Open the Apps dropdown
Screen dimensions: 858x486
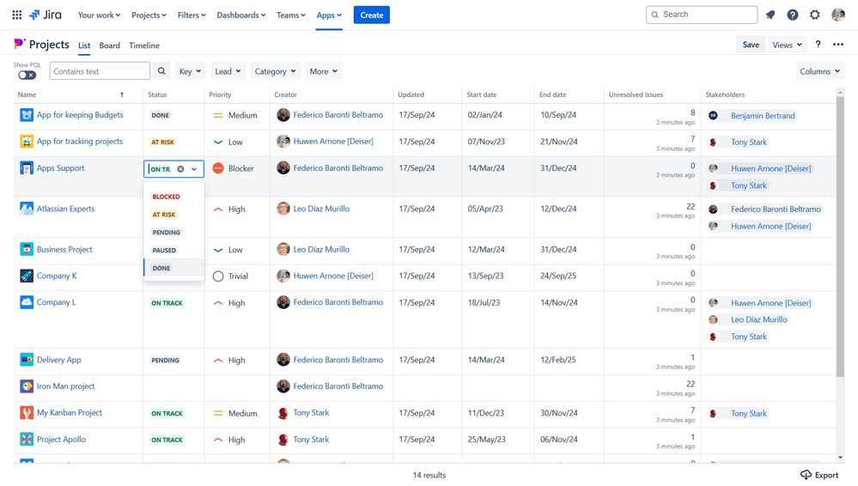329,15
